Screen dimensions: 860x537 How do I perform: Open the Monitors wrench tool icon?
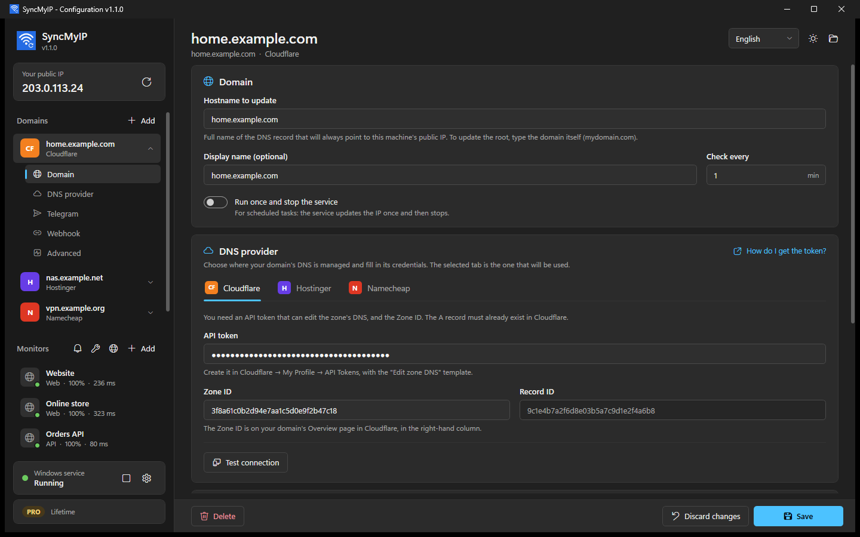96,348
